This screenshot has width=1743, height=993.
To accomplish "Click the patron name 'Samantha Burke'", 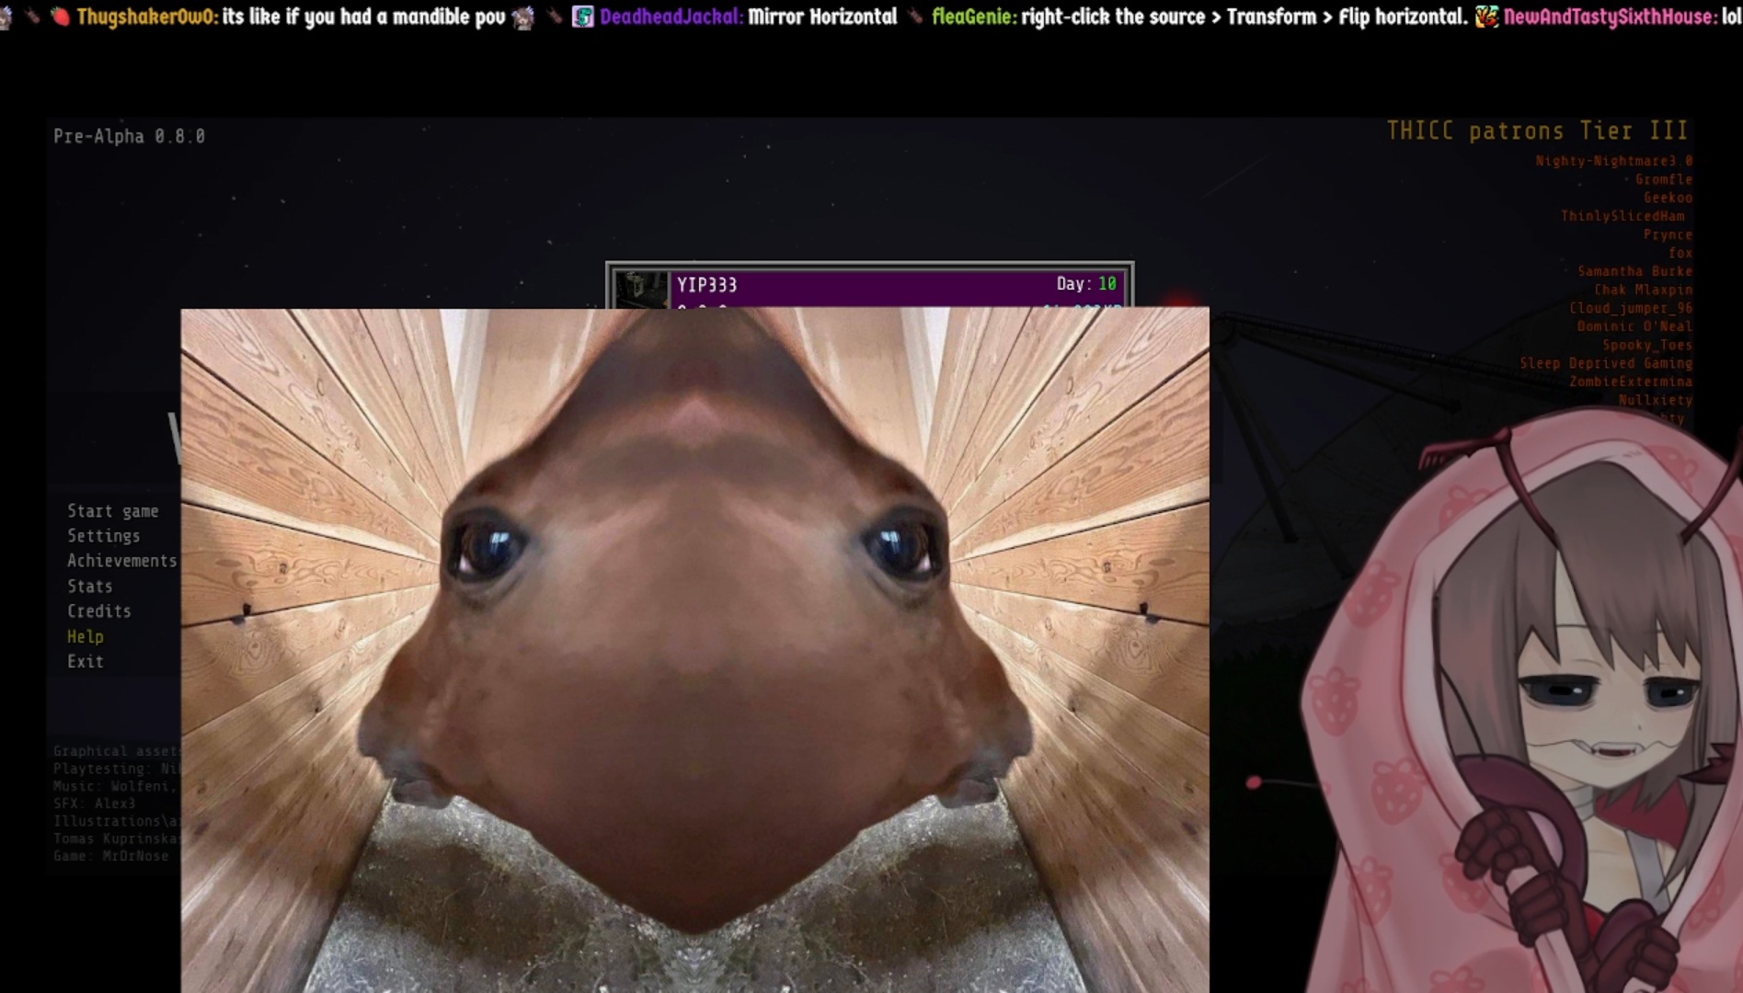I will (x=1634, y=271).
